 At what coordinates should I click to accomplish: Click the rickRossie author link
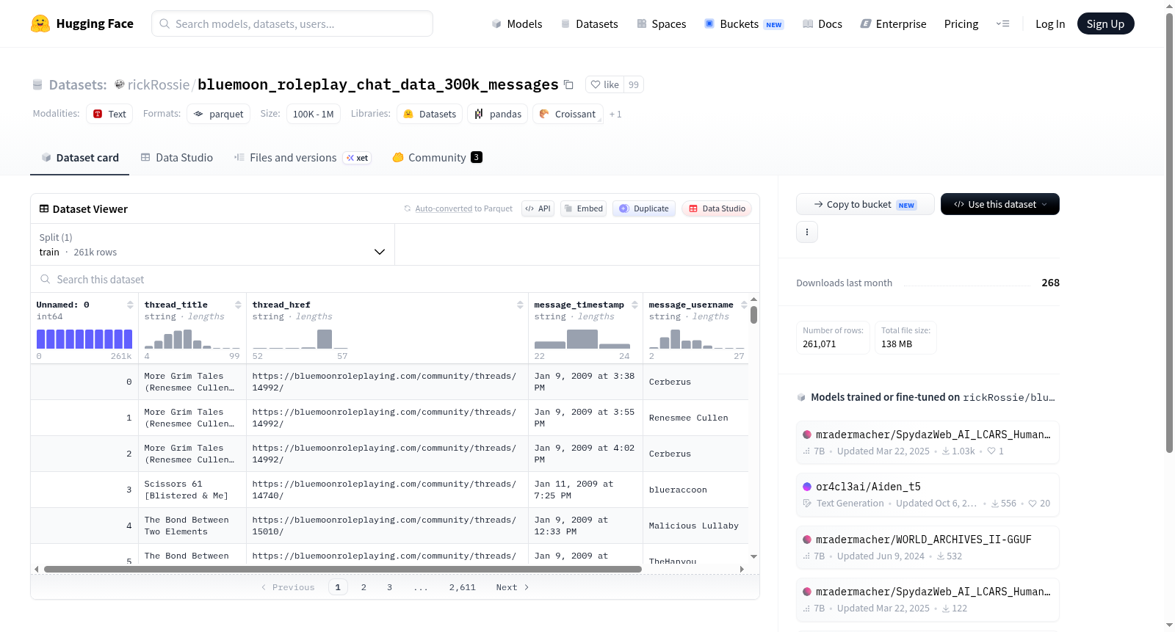(159, 84)
